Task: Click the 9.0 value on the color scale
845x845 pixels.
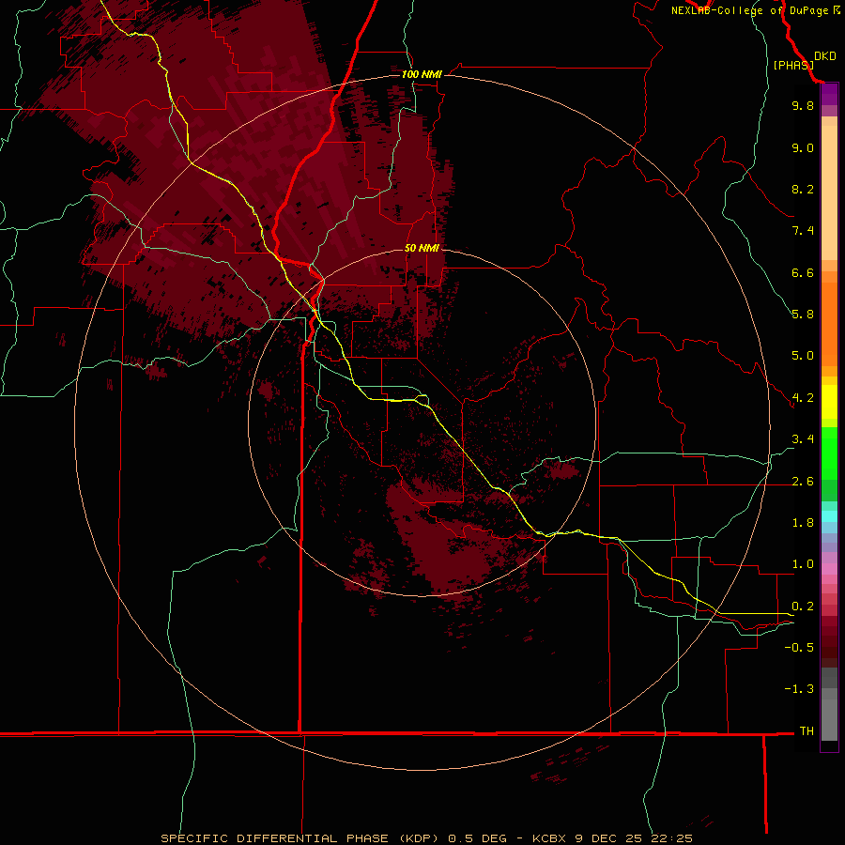Action: pyautogui.click(x=803, y=147)
